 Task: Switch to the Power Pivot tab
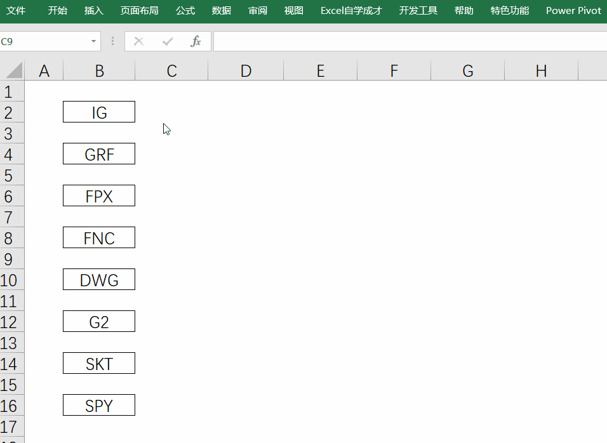[x=573, y=11]
